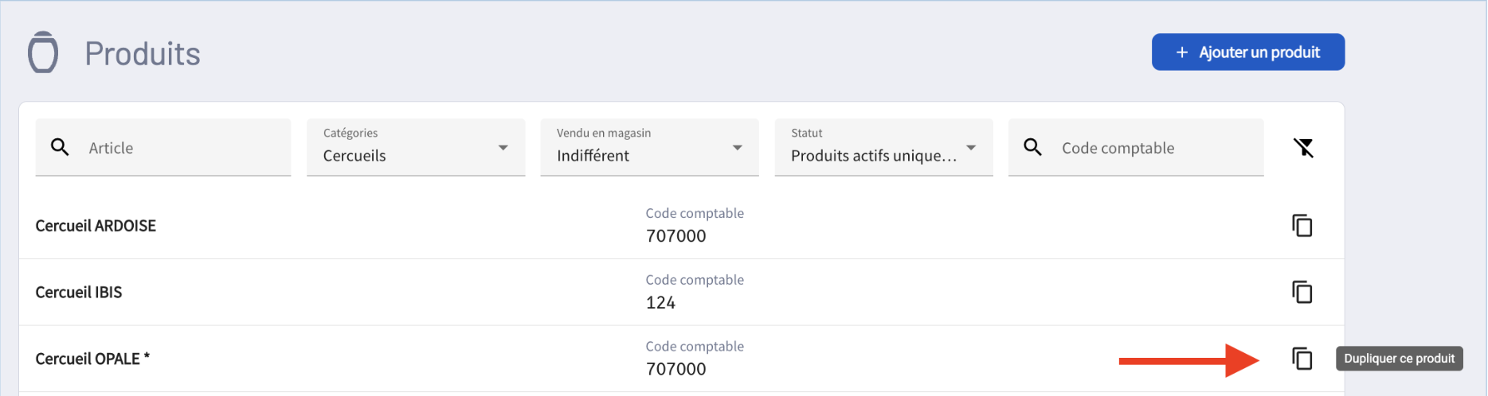Click 707000 value in Cercueil ARDOISE row
This screenshot has width=1488, height=396.
pyautogui.click(x=675, y=236)
